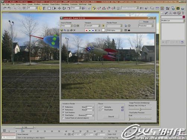
Task: Open the Motion command panel tab icon
Action: [x=175, y=13]
